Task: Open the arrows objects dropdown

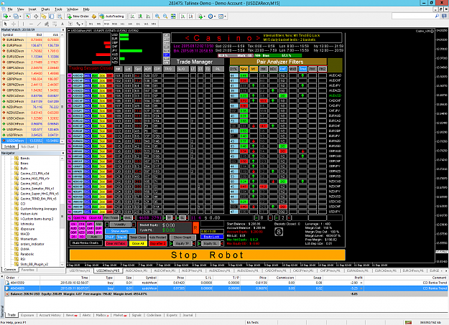Action: coord(82,24)
